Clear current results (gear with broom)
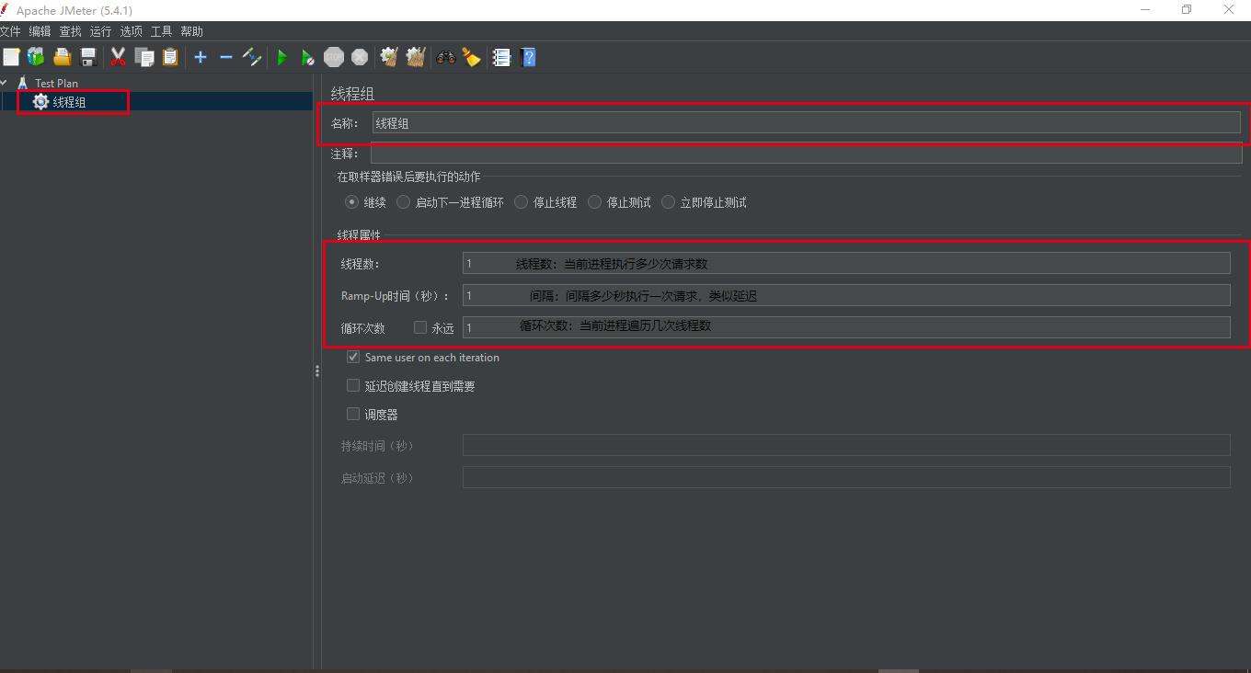Screen dimensions: 1251x673 (x=389, y=57)
